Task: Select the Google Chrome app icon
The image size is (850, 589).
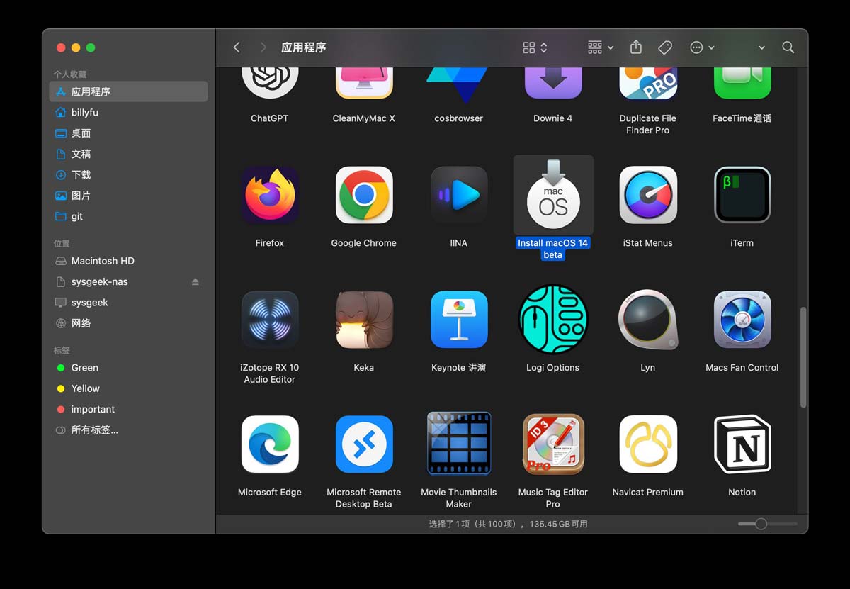Action: [363, 196]
